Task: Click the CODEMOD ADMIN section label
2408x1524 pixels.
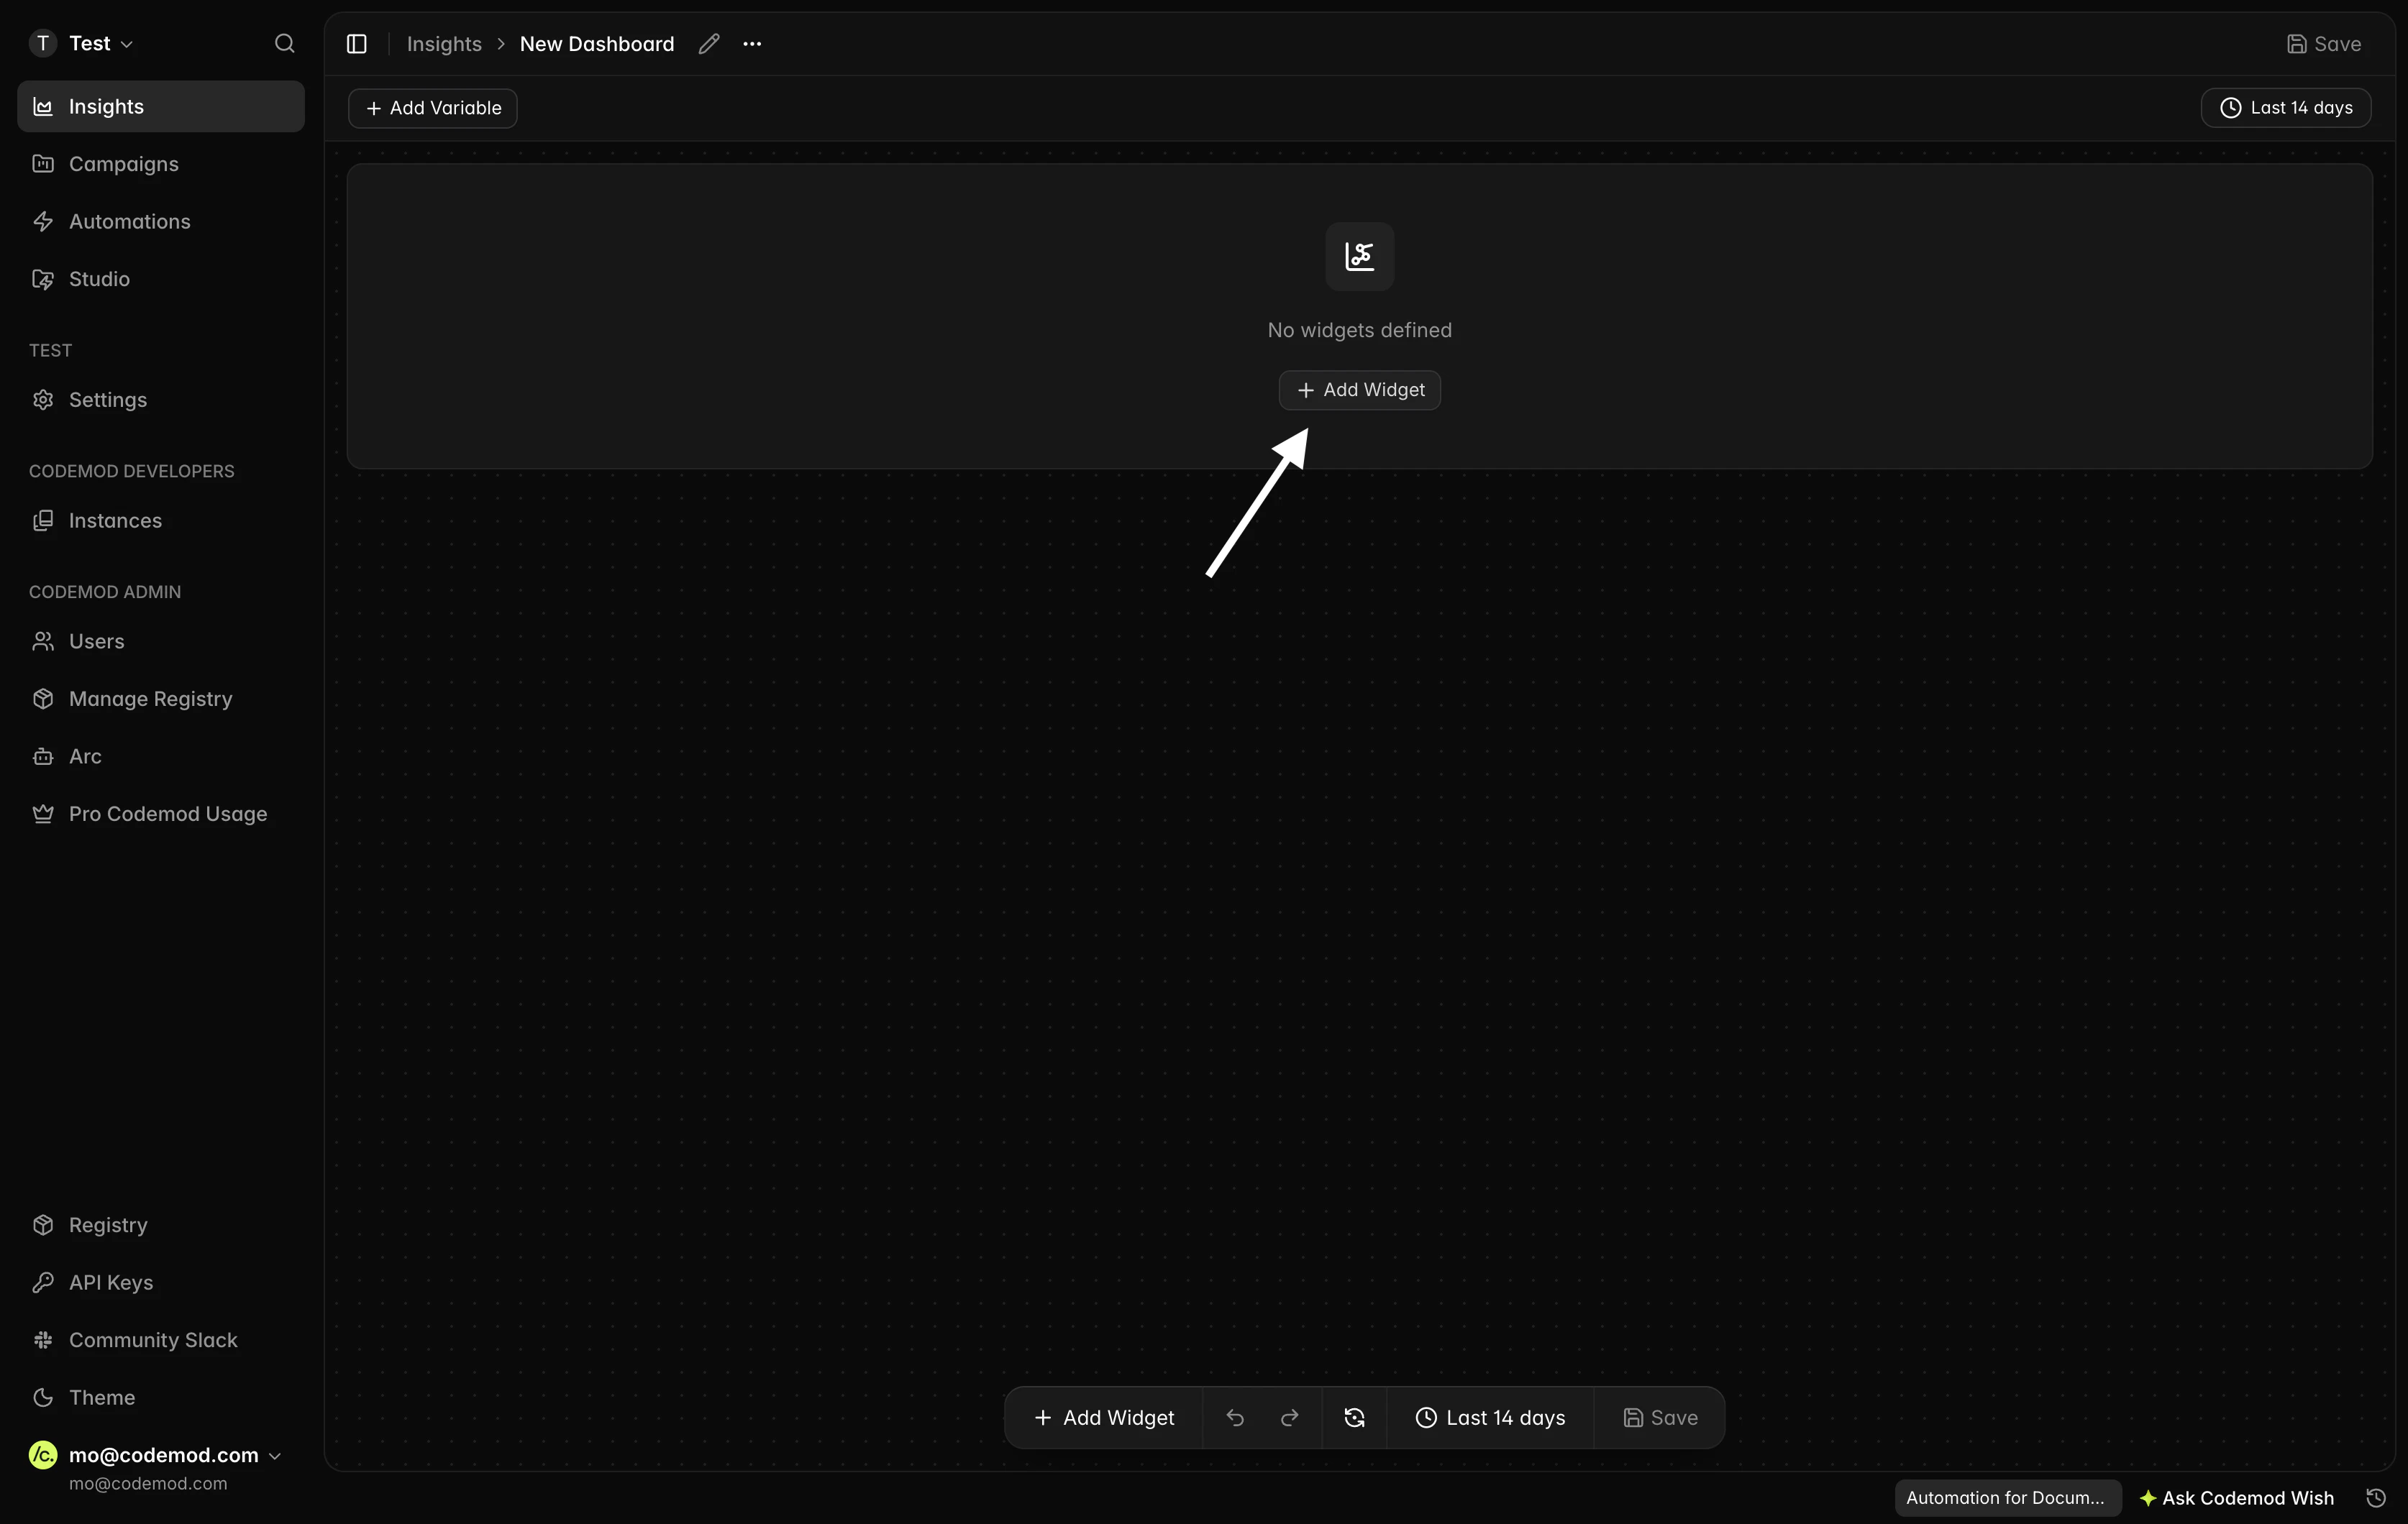Action: tap(105, 592)
